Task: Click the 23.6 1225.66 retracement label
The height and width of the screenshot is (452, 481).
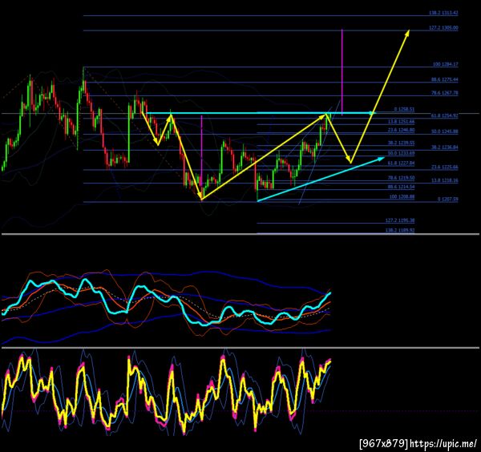Action: point(444,167)
